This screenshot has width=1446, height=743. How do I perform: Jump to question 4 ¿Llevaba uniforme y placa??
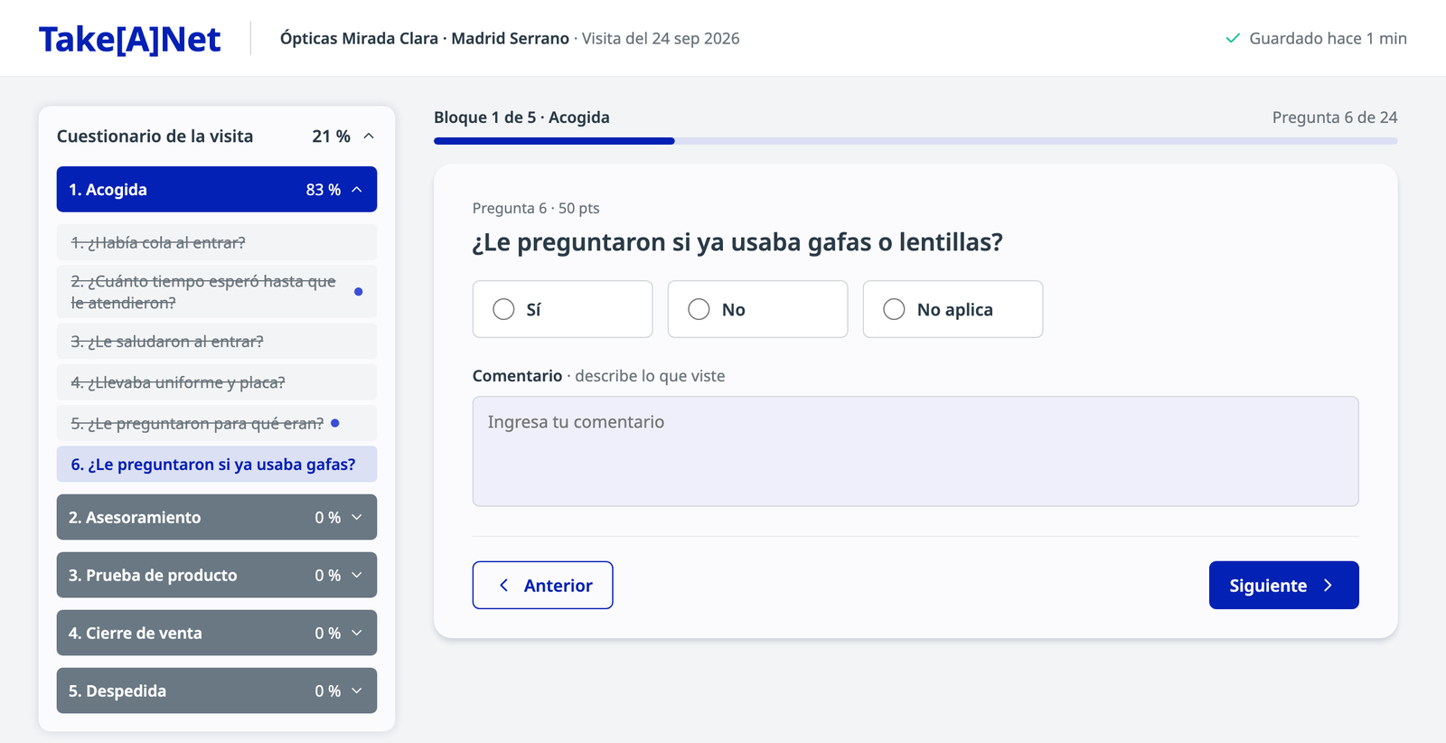217,382
